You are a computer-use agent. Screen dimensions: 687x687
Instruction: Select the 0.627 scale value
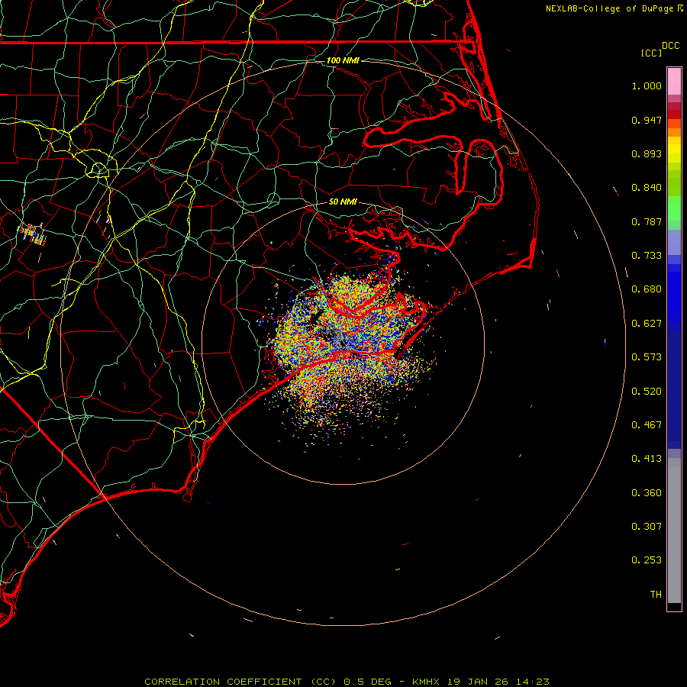pos(647,324)
